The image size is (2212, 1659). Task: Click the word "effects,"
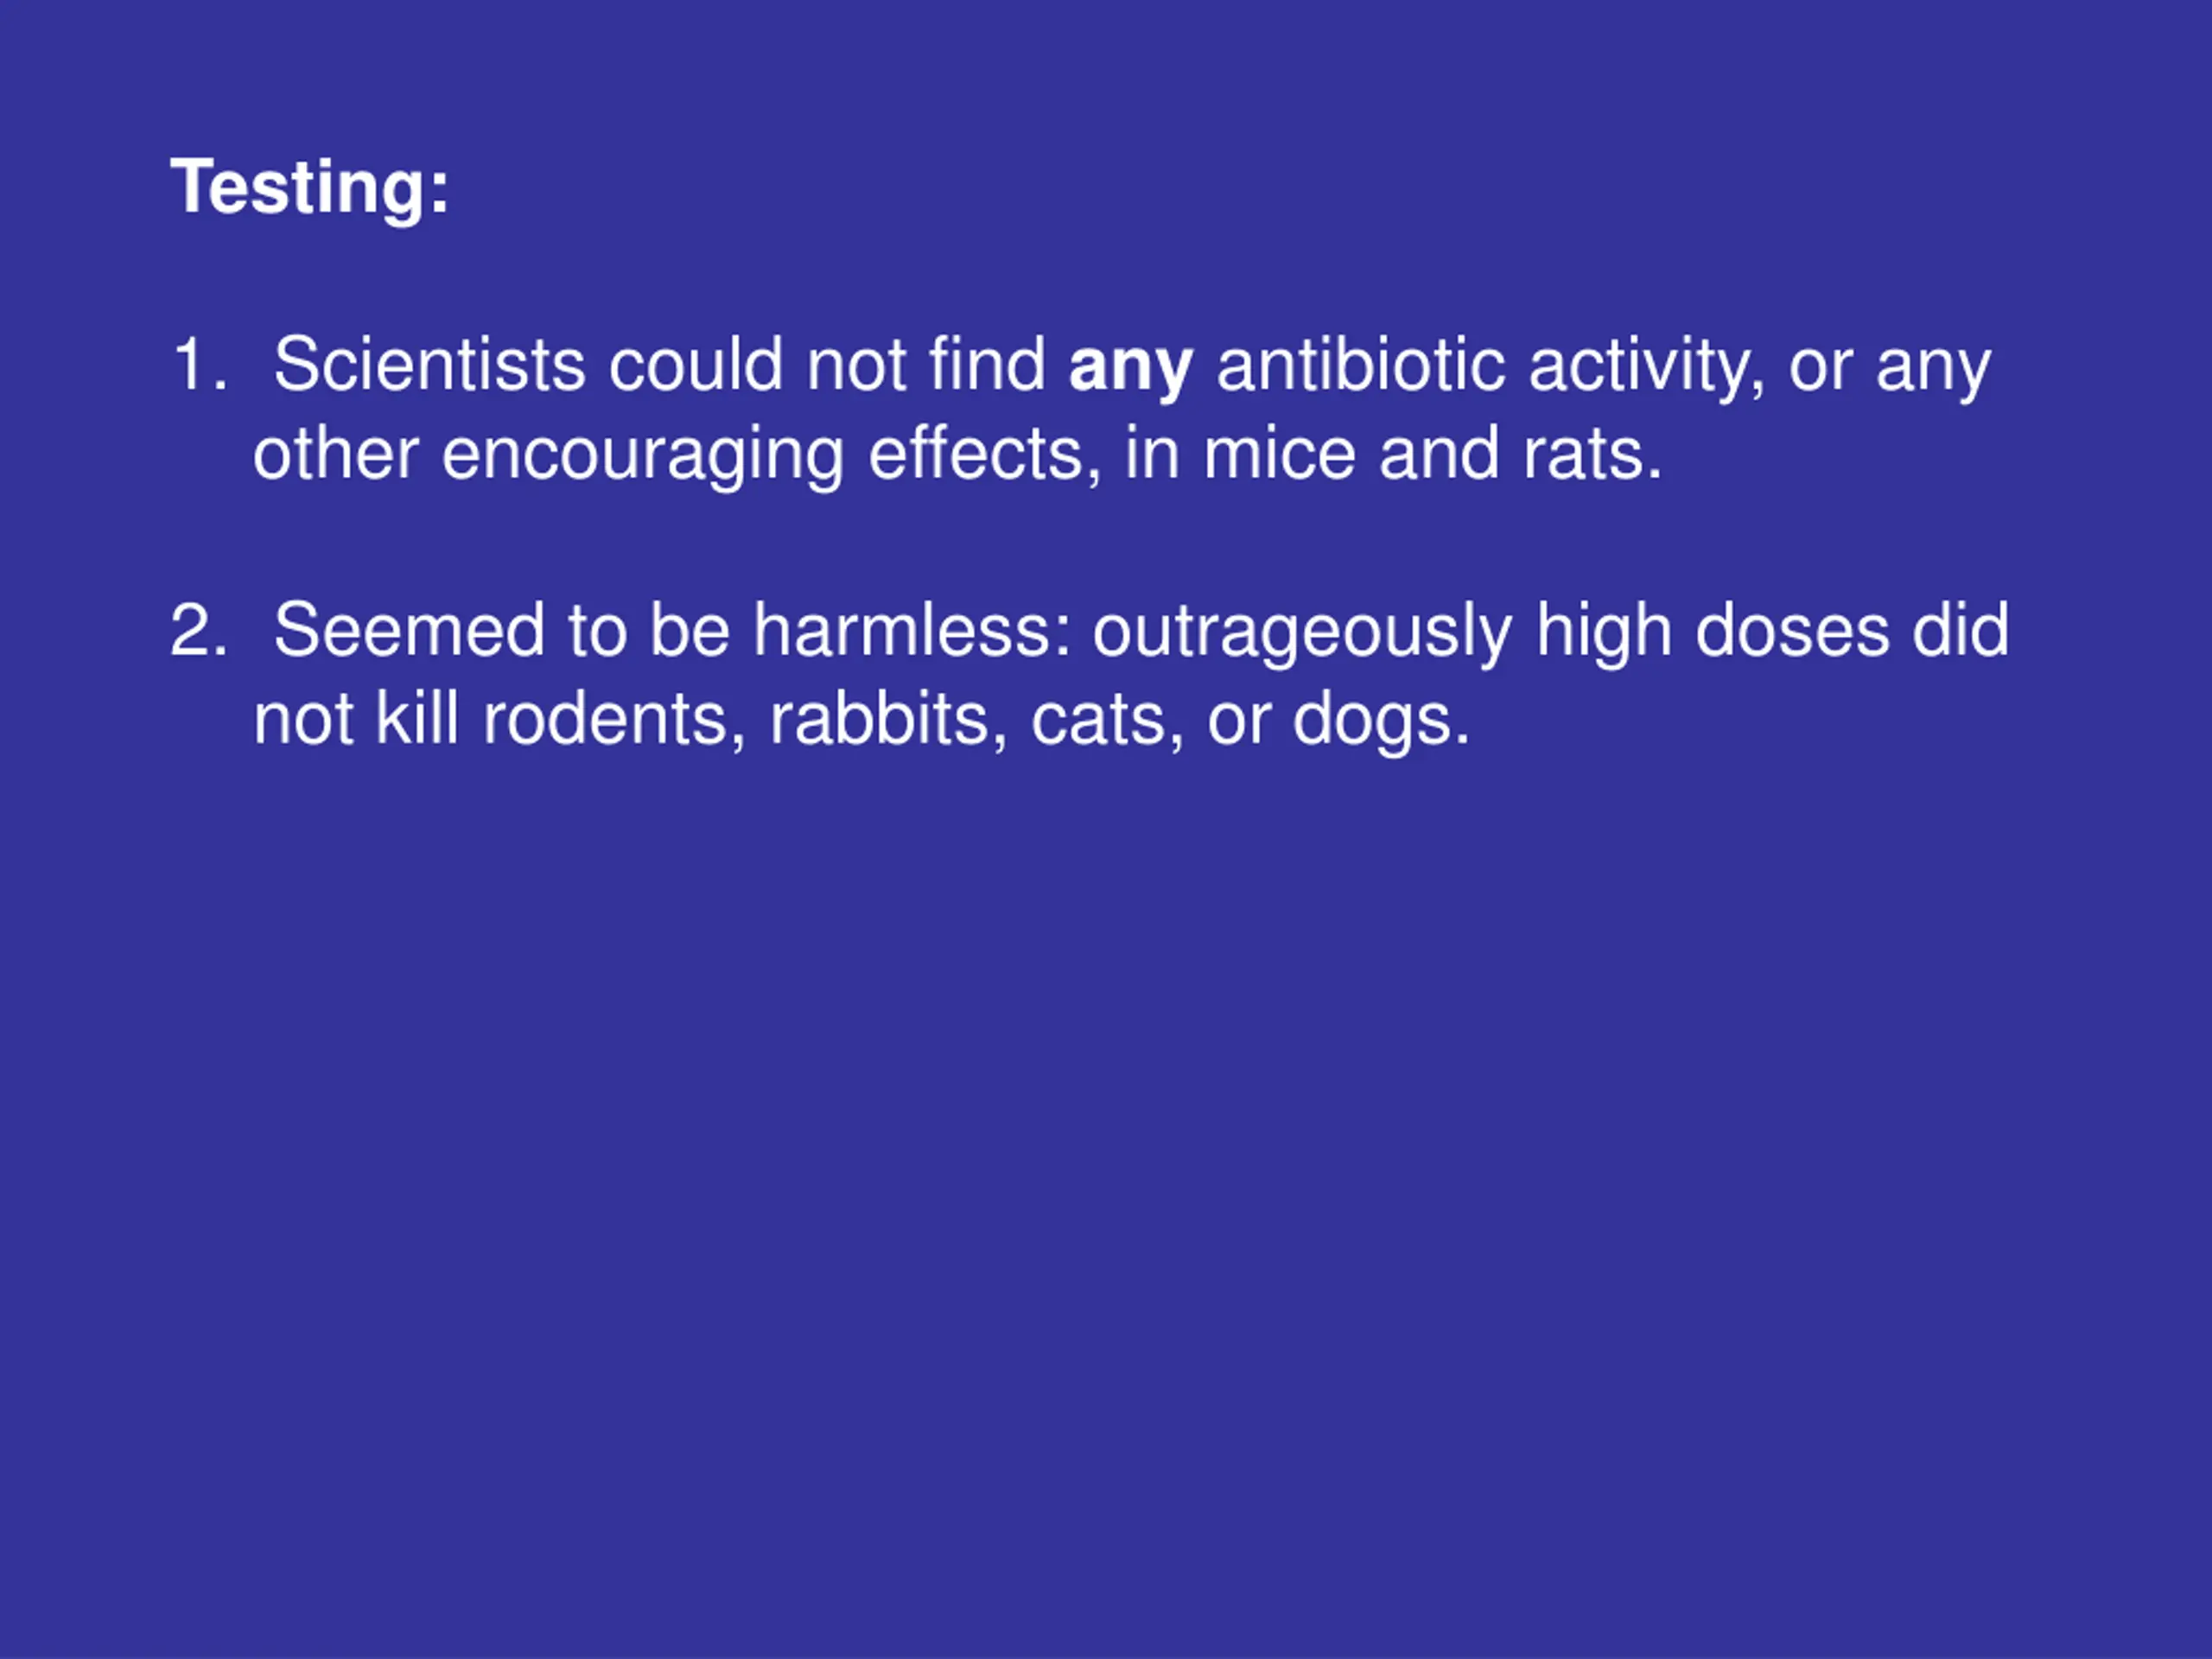click(x=985, y=455)
